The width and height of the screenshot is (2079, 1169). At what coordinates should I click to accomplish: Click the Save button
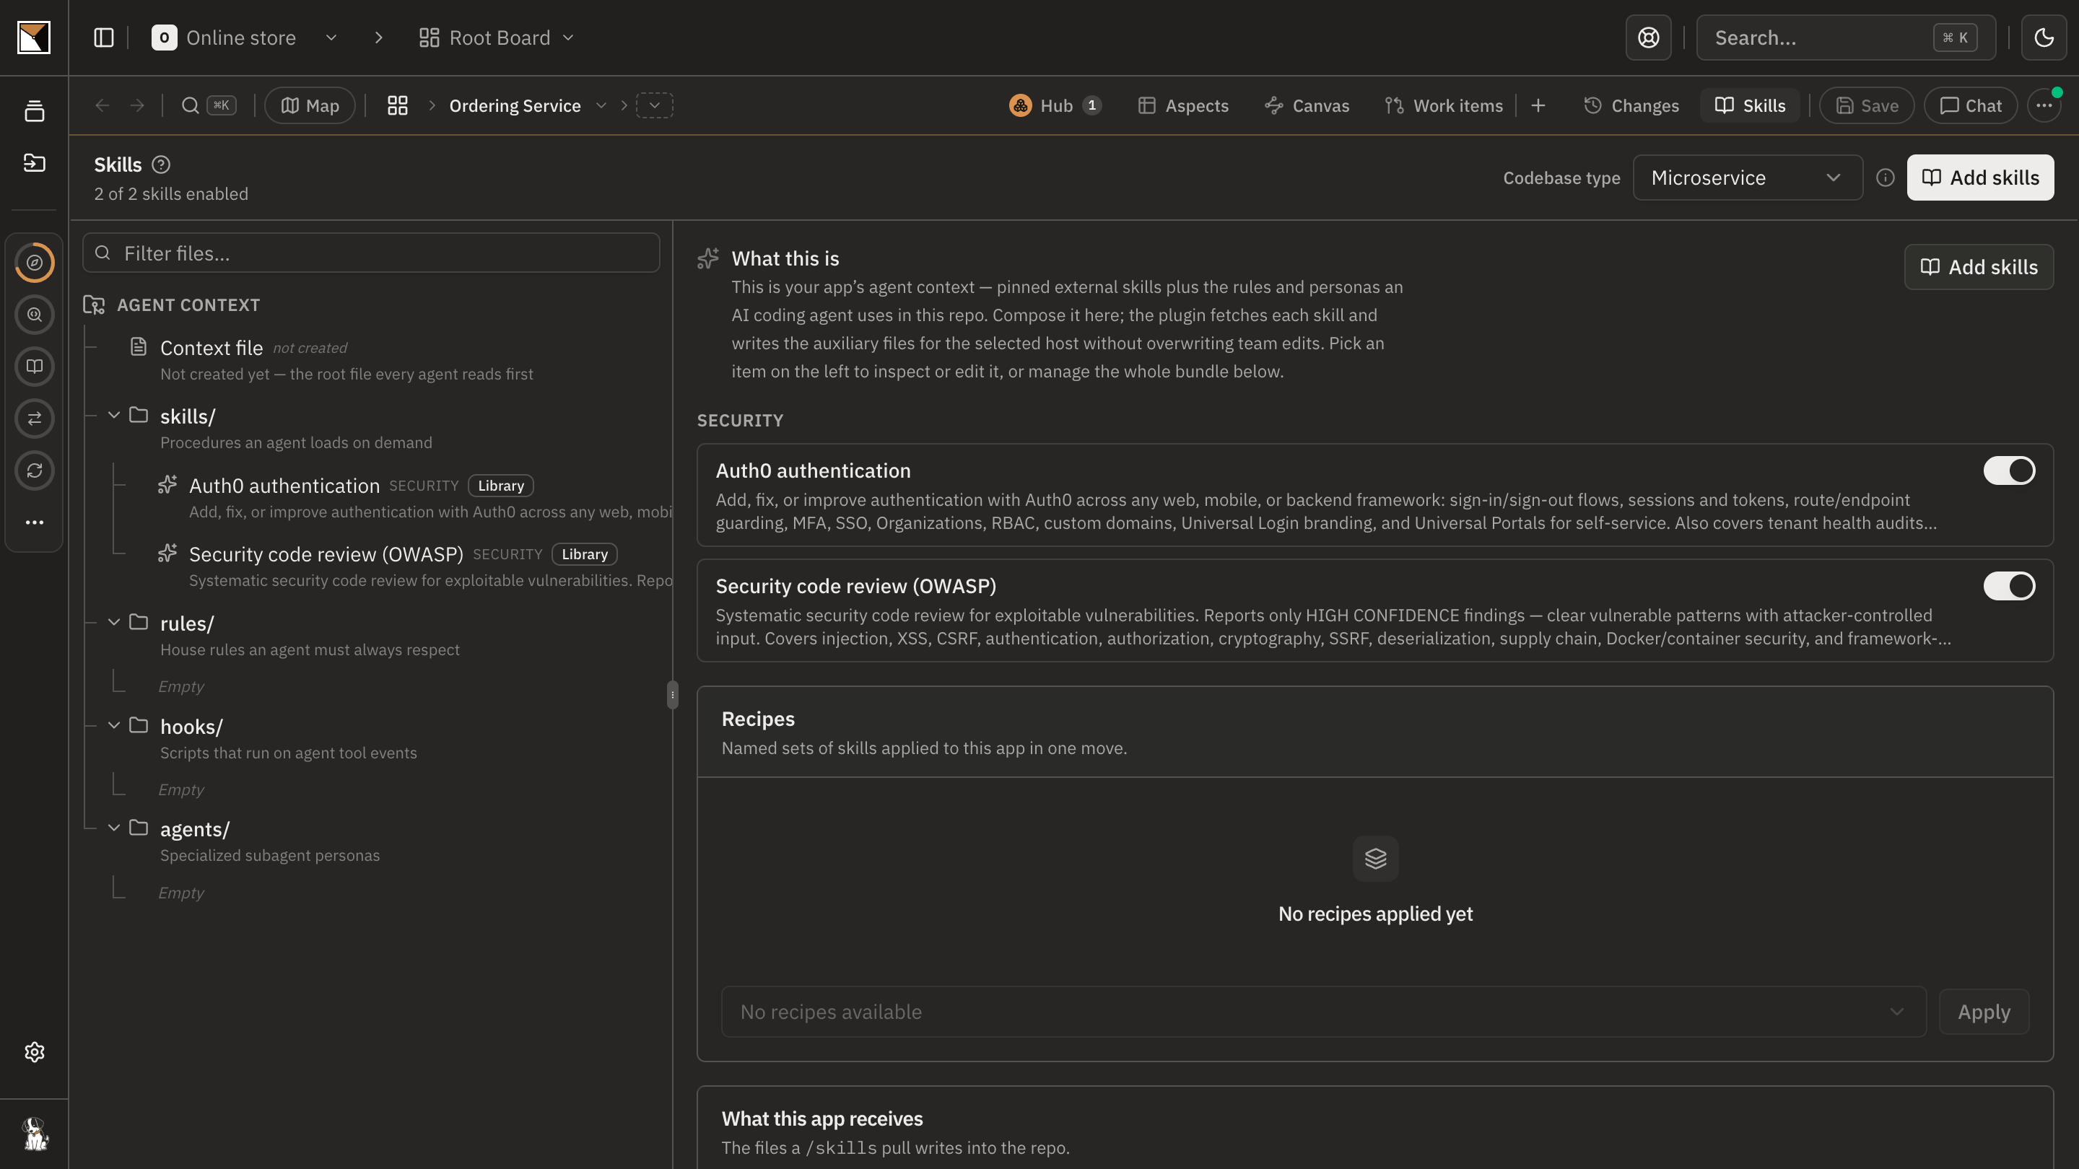tap(1866, 105)
